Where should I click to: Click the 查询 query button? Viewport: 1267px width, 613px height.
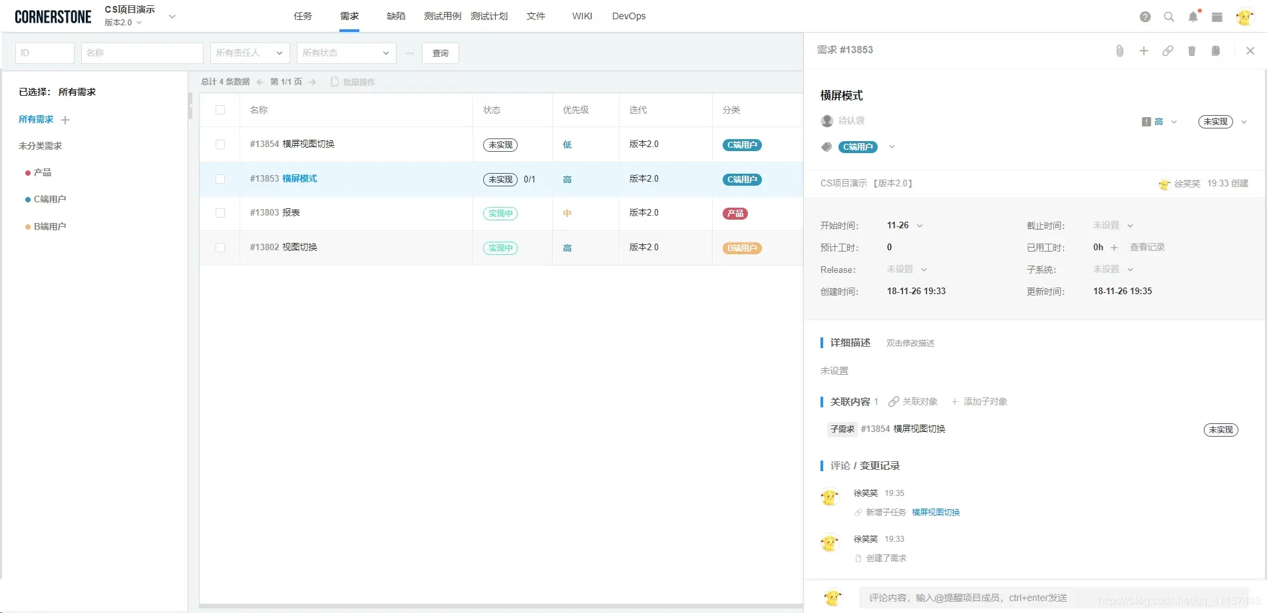[441, 53]
